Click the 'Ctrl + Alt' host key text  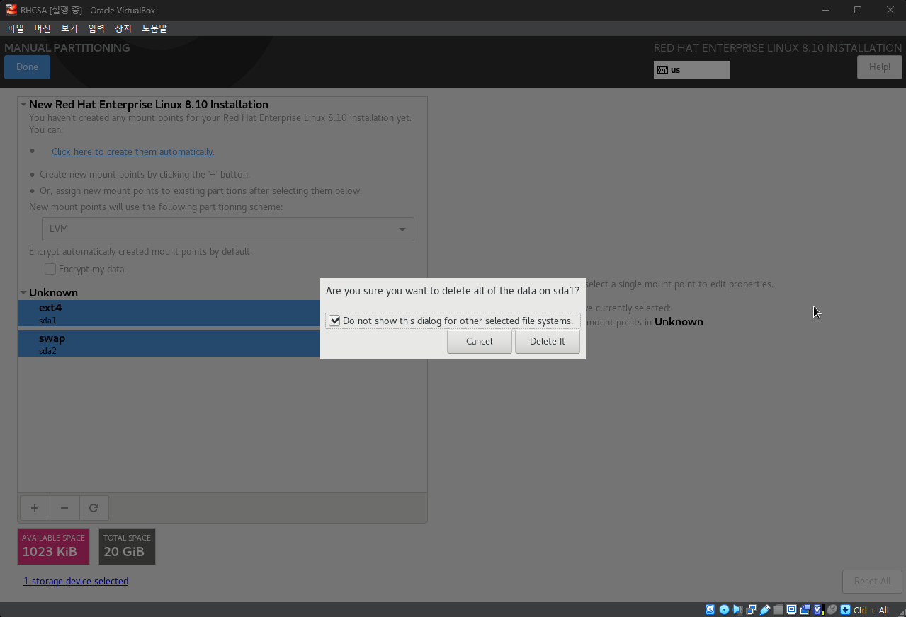tap(871, 610)
